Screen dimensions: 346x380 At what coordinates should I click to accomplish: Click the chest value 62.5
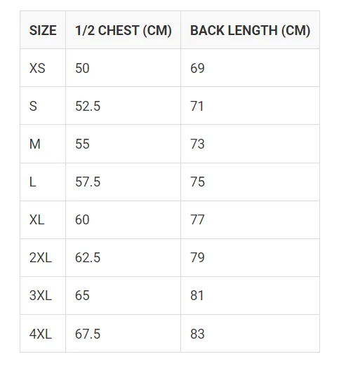point(88,257)
